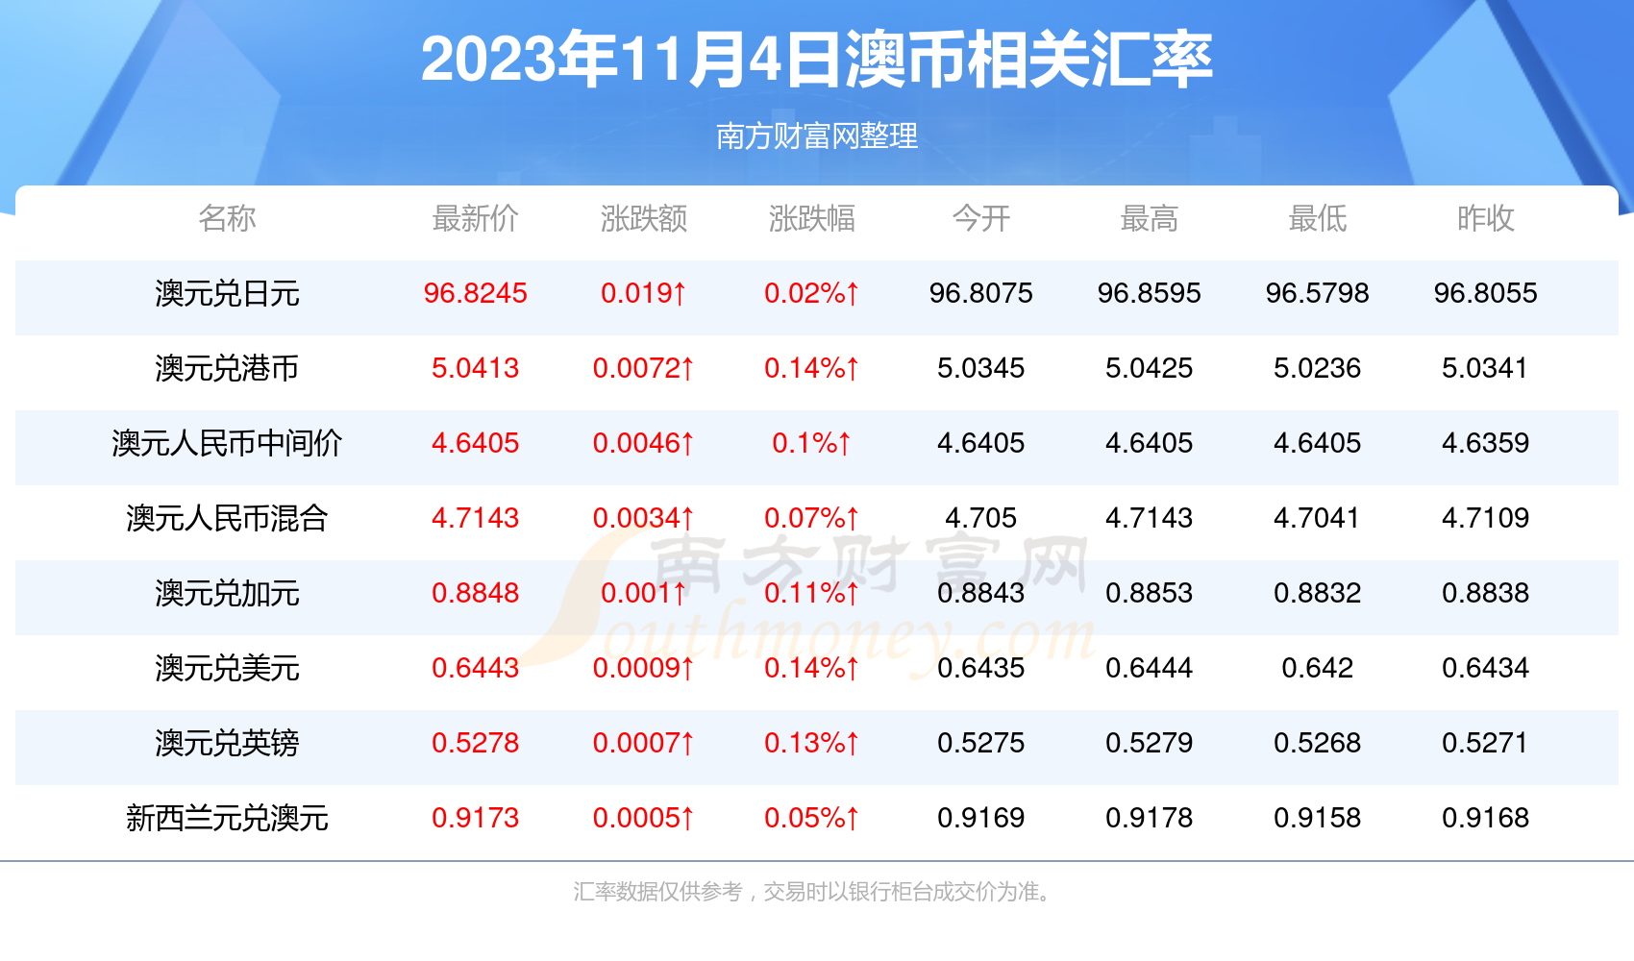Click the change percent 0.13%↑
Image resolution: width=1634 pixels, height=961 pixels.
[x=811, y=743]
